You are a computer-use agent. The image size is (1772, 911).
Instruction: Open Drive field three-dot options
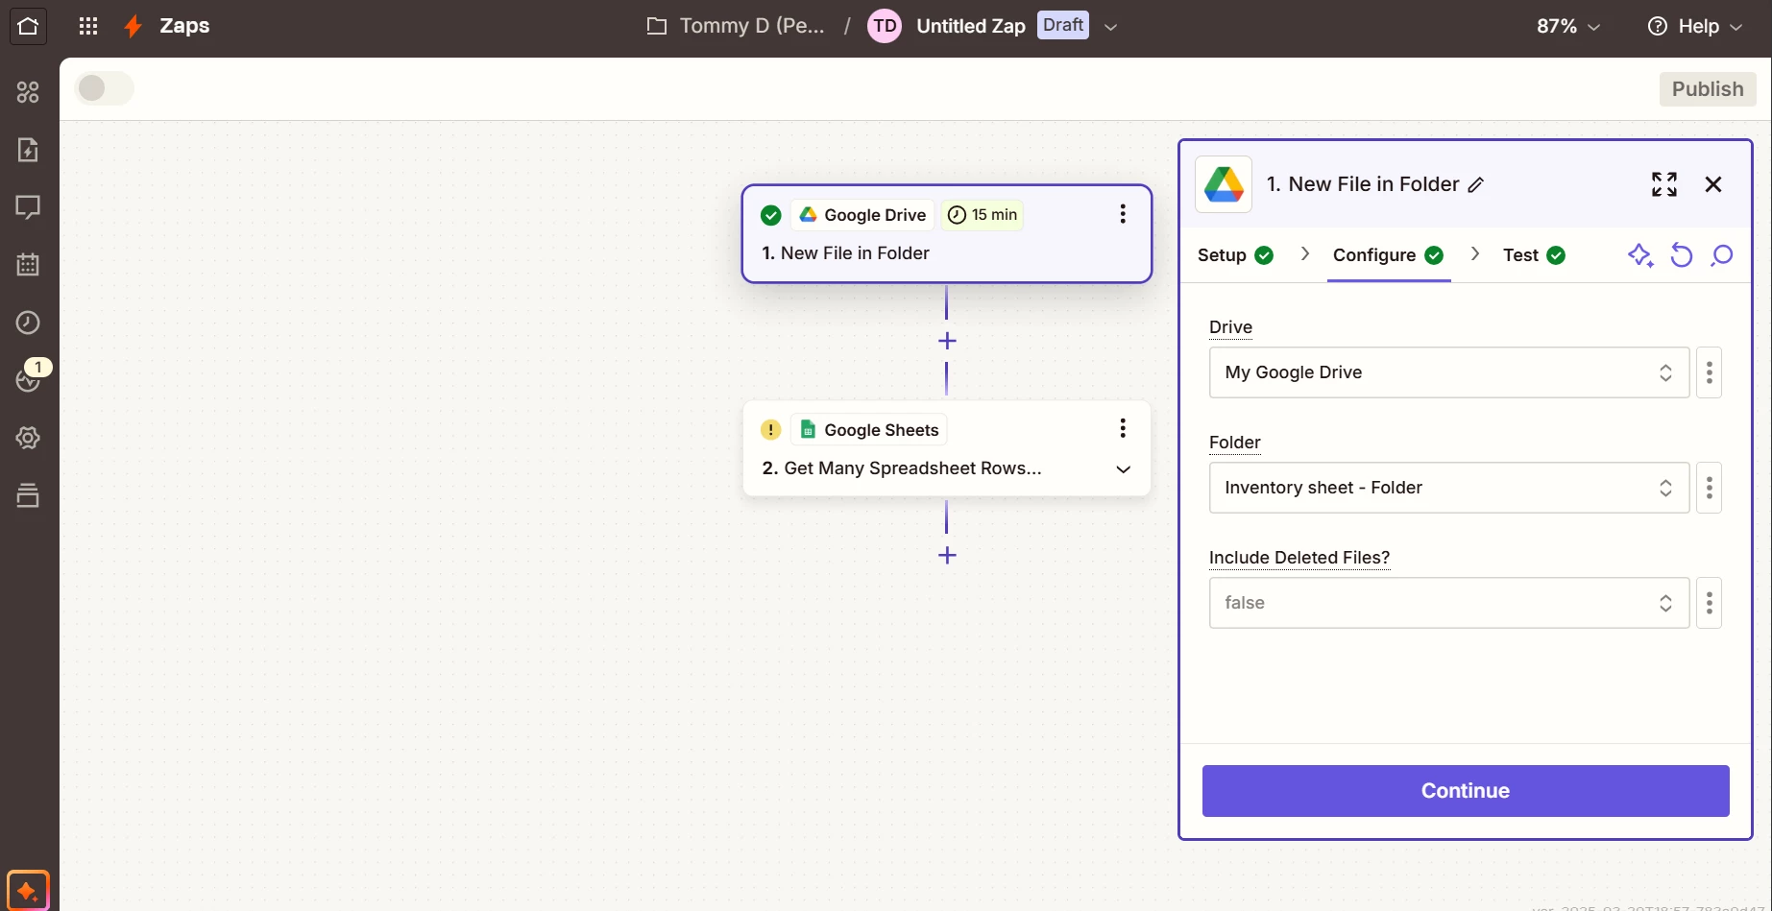click(x=1710, y=372)
